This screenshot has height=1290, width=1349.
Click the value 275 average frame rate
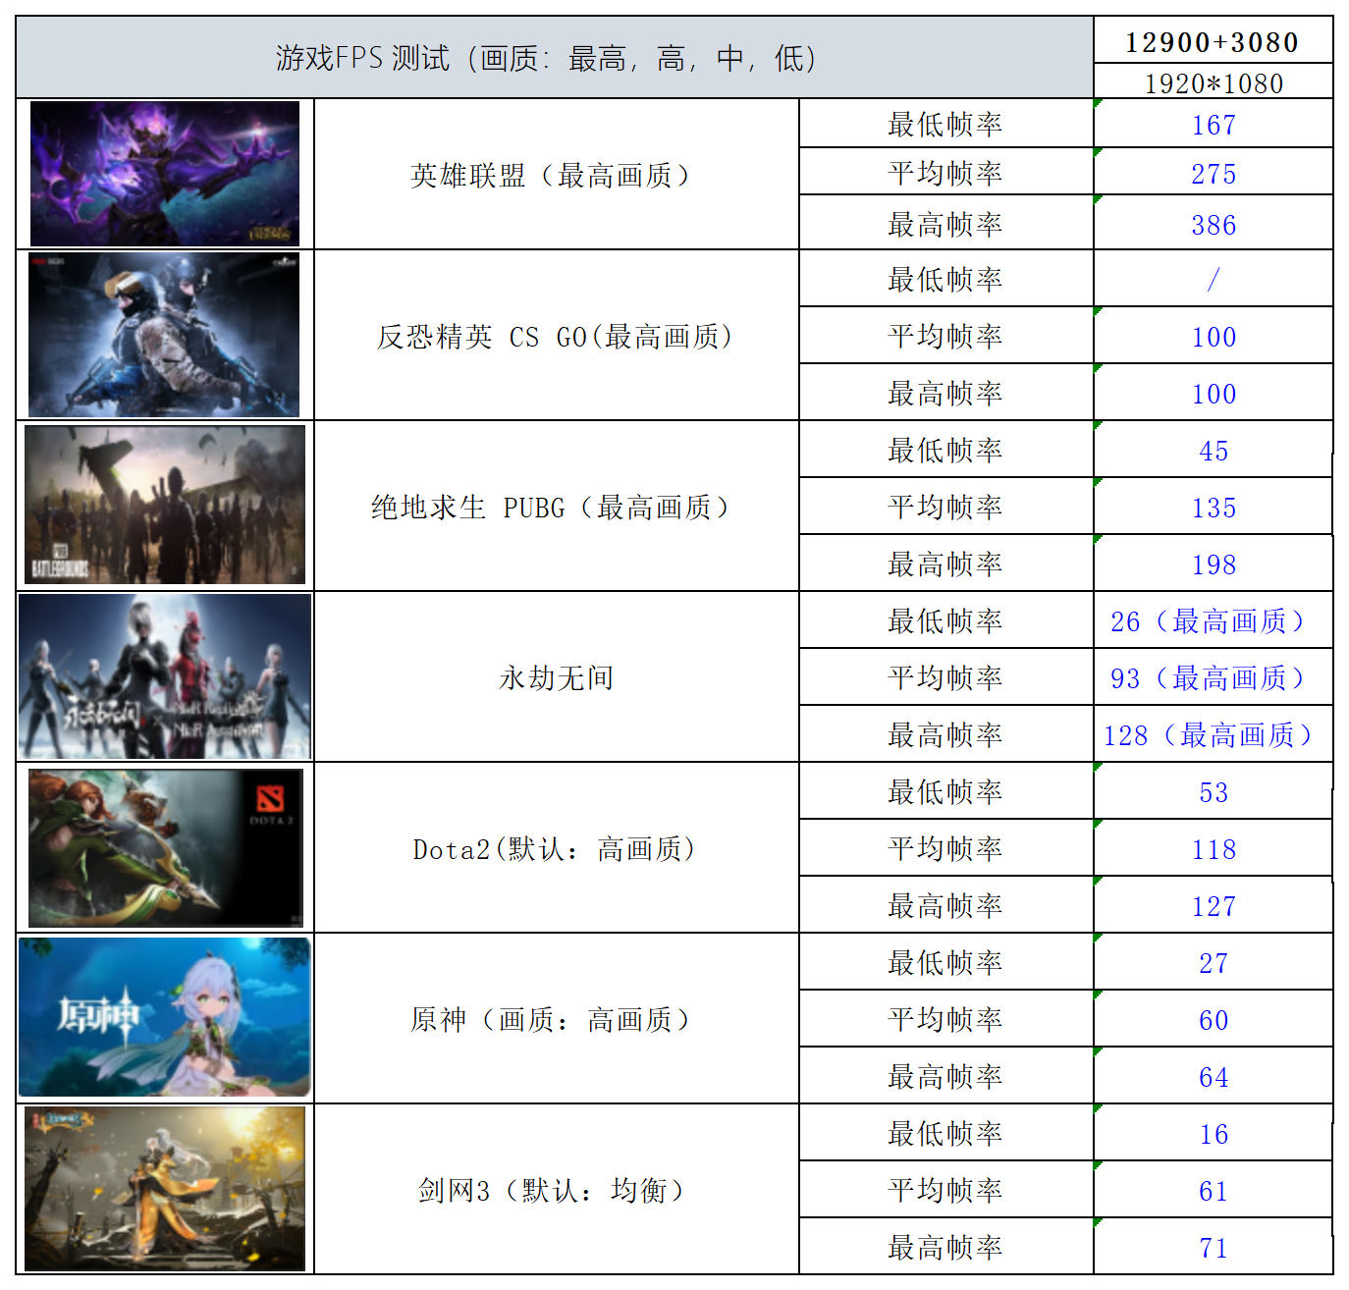coord(1214,173)
